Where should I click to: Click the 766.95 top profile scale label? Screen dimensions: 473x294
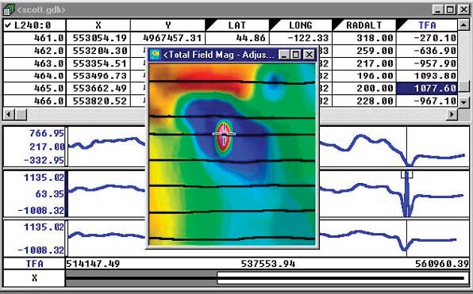click(x=47, y=133)
